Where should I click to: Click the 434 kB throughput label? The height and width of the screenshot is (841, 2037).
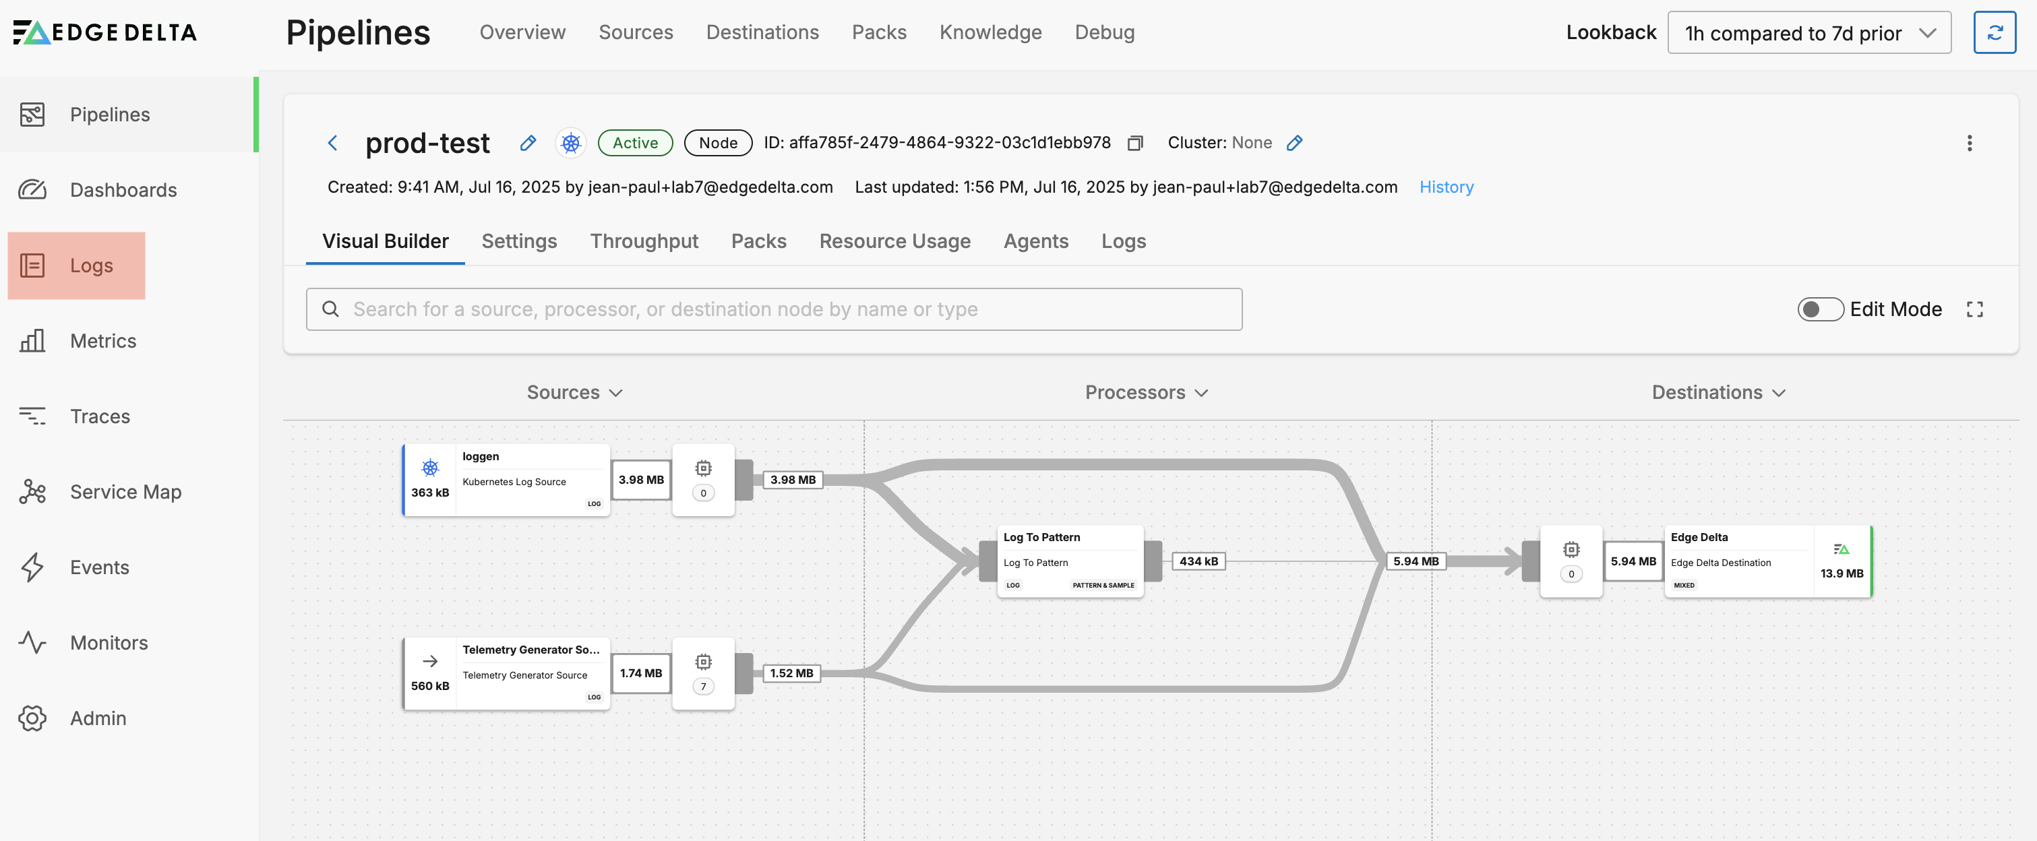pyautogui.click(x=1198, y=561)
